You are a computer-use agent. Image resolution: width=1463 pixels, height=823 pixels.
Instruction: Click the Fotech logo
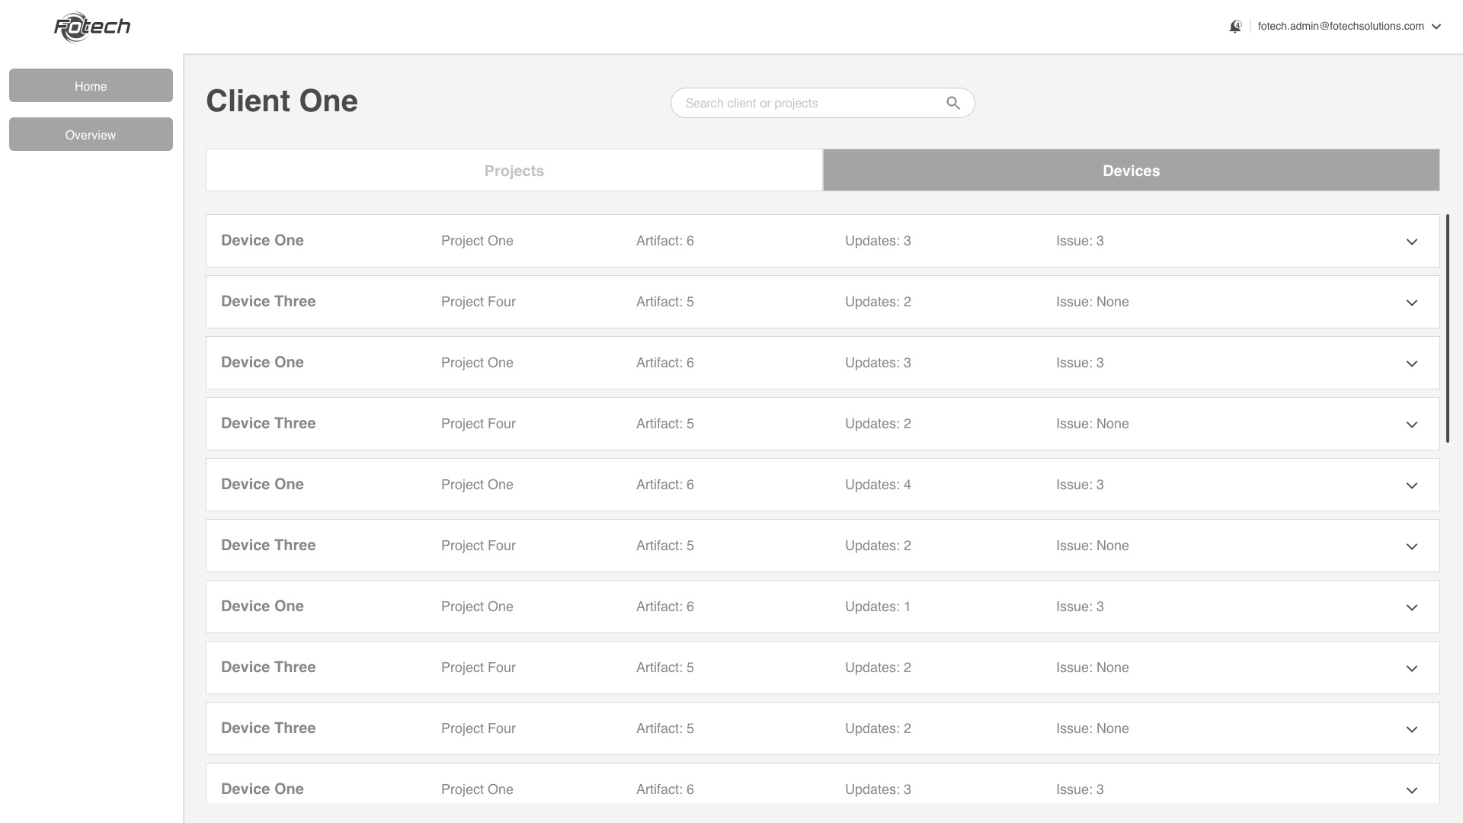pos(92,27)
